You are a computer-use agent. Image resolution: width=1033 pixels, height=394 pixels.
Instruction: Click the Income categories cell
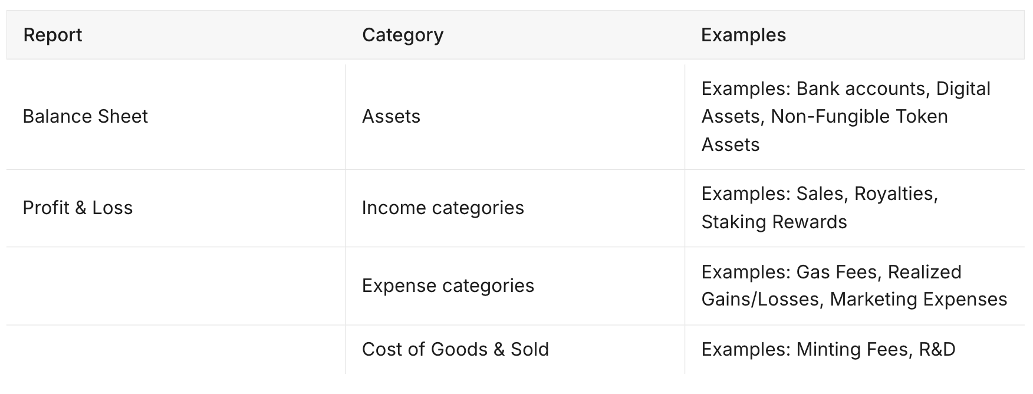coord(442,208)
